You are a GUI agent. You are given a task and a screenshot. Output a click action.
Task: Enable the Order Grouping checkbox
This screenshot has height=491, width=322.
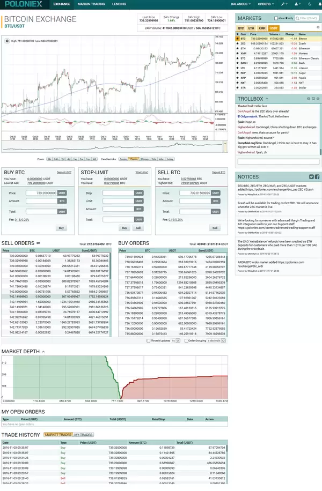coord(186,341)
